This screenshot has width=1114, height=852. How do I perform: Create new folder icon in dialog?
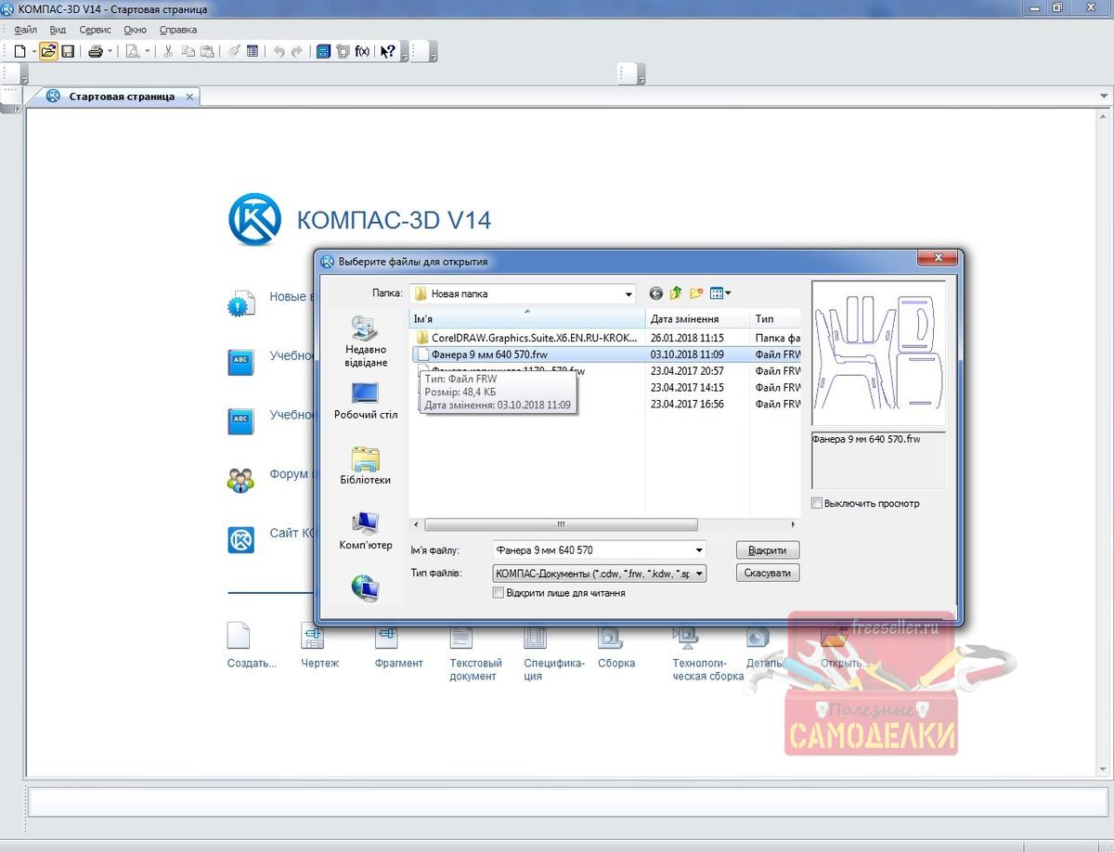click(695, 293)
